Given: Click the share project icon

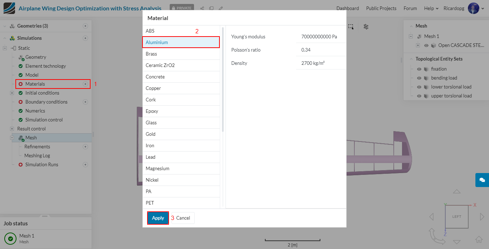Looking at the screenshot, I should pyautogui.click(x=202, y=8).
